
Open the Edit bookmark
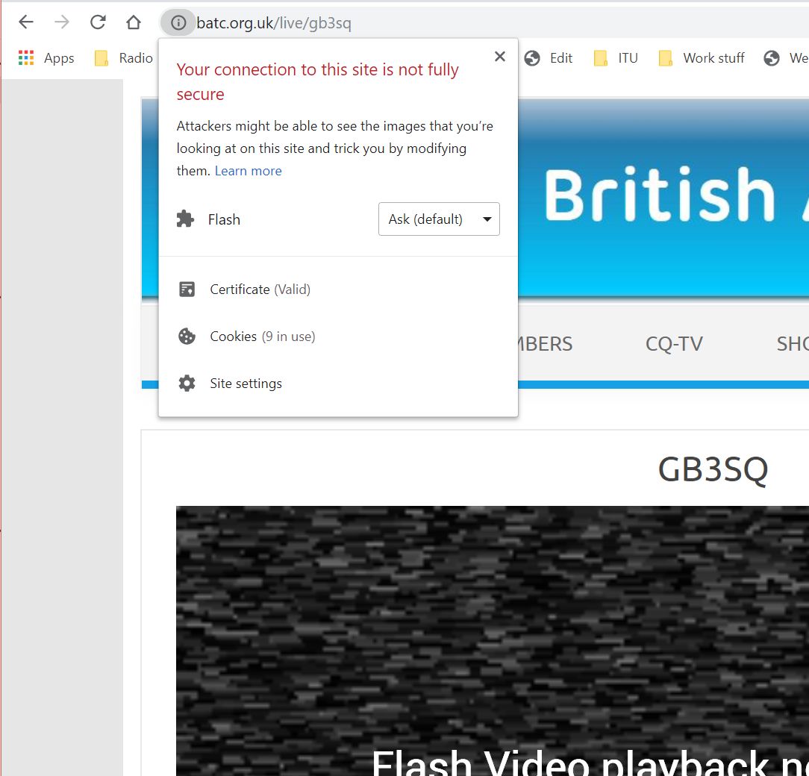click(x=549, y=57)
